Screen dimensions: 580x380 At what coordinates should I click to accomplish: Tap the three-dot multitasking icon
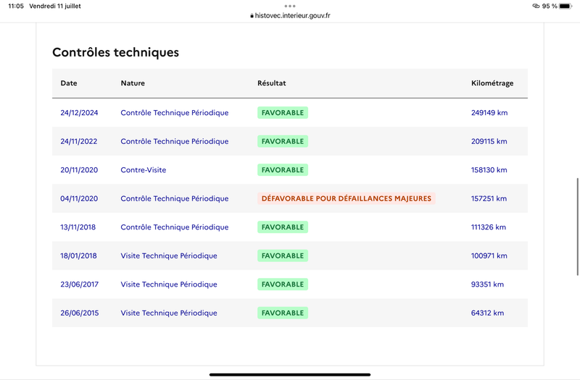(x=290, y=6)
